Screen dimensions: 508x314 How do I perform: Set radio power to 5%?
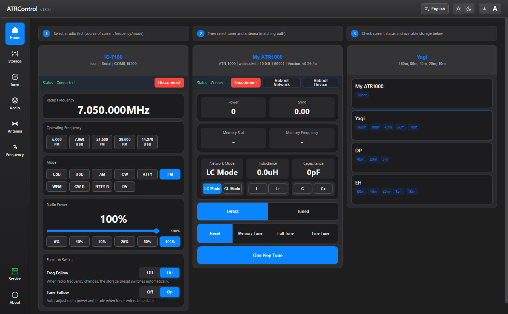click(x=57, y=242)
